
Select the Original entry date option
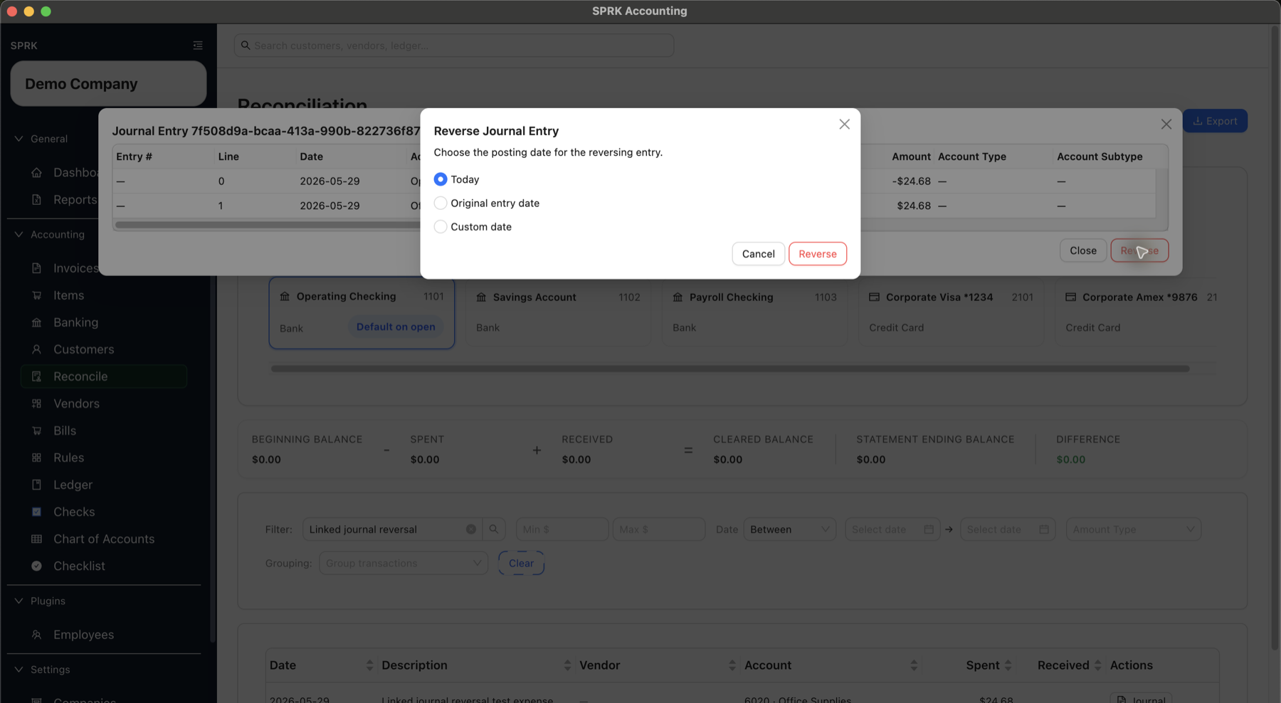[x=441, y=203]
